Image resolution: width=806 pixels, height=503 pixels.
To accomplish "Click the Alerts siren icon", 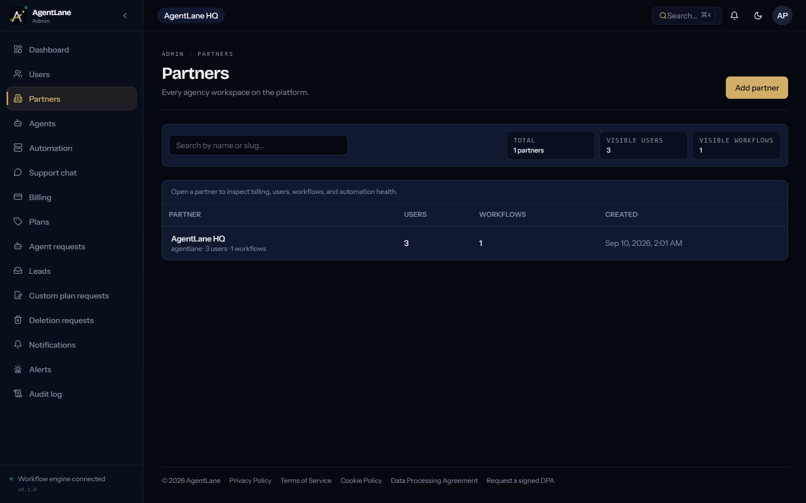I will tap(18, 369).
